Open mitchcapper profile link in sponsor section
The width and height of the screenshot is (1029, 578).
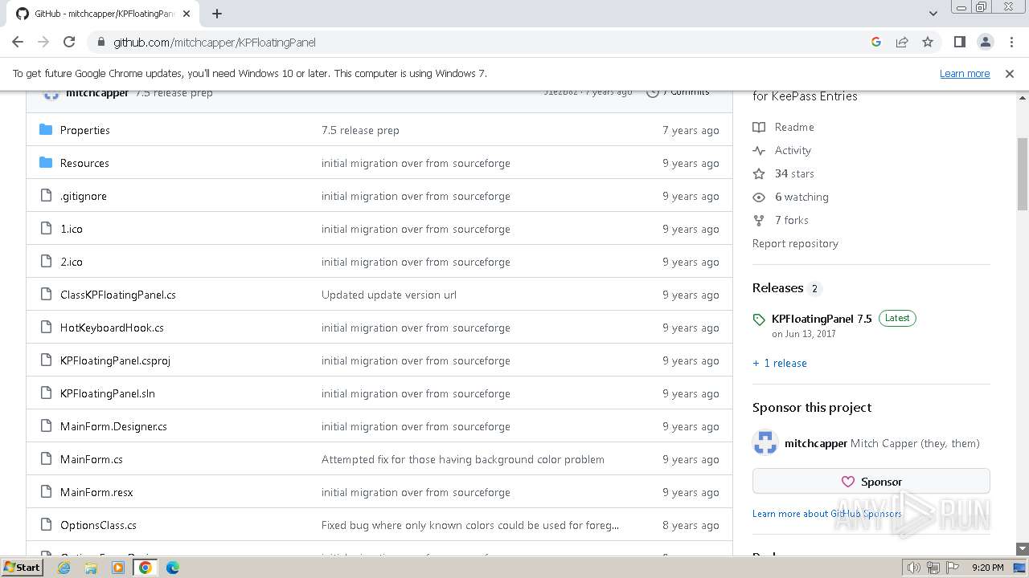point(816,443)
